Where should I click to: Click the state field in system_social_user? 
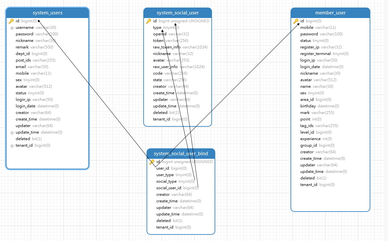tap(170, 80)
